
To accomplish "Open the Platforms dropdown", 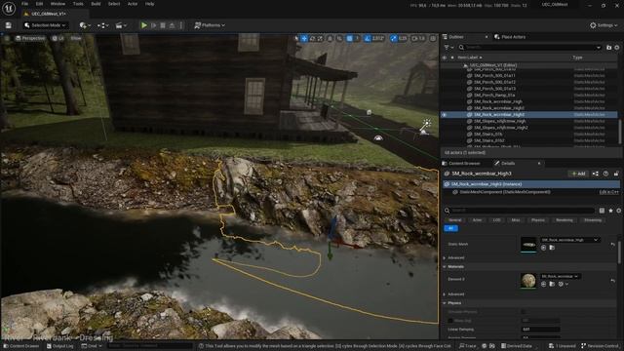I will pyautogui.click(x=210, y=25).
